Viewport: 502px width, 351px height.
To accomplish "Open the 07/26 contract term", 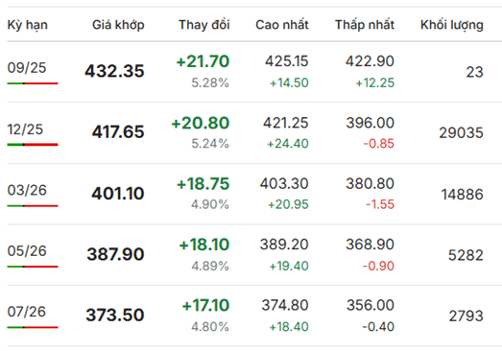I will 27,312.
